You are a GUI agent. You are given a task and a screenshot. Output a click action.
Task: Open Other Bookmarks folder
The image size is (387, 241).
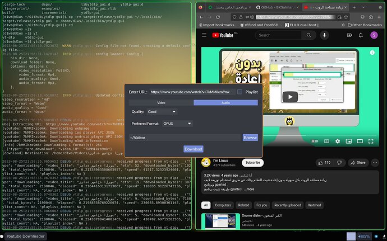coord(365,25)
